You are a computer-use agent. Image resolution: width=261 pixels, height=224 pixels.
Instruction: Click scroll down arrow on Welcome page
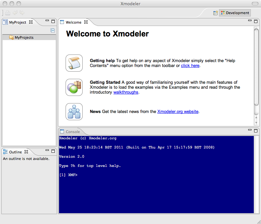click(x=256, y=123)
